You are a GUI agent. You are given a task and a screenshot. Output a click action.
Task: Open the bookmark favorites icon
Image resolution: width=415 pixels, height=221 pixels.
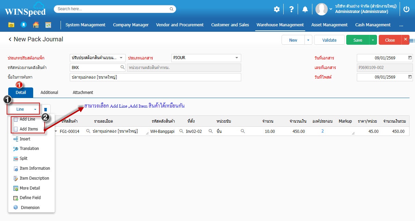(x=23, y=25)
